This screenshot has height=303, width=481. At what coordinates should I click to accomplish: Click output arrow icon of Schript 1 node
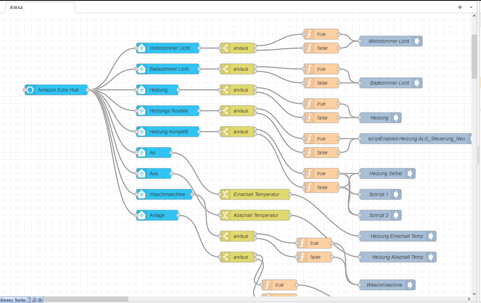pyautogui.click(x=396, y=194)
